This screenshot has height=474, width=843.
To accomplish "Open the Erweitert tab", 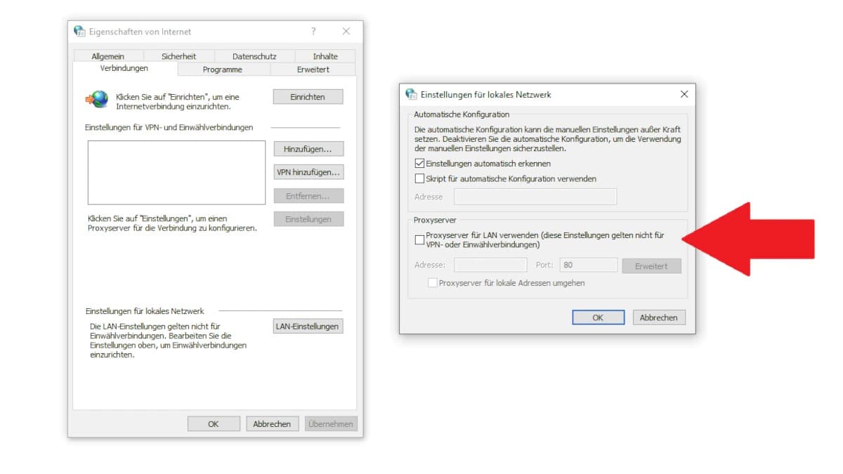I will click(x=313, y=70).
